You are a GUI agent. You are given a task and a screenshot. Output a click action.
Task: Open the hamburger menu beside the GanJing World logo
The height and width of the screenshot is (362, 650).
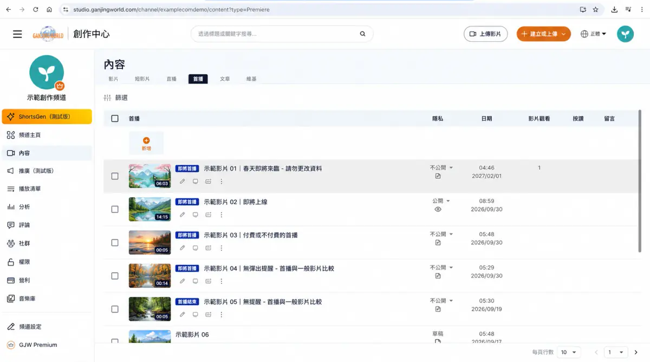click(x=17, y=34)
